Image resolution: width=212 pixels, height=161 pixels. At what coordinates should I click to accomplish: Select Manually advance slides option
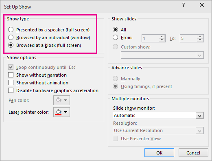[115, 79]
